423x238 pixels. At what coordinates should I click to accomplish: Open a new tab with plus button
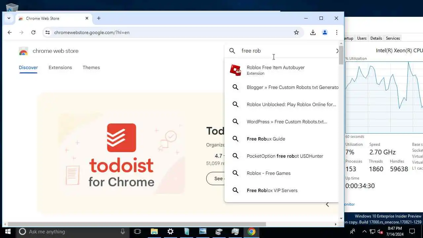[99, 18]
